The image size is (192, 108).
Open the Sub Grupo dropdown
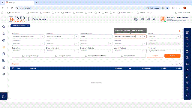96,44
